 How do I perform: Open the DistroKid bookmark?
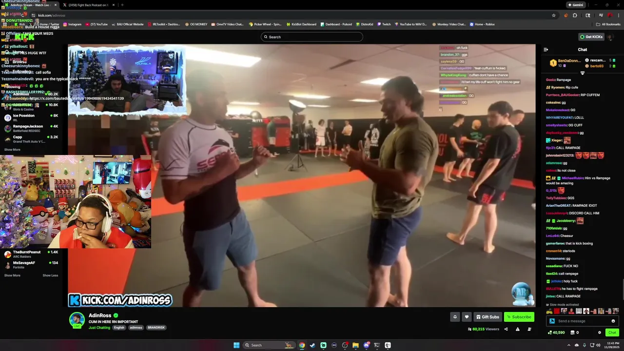click(x=365, y=24)
